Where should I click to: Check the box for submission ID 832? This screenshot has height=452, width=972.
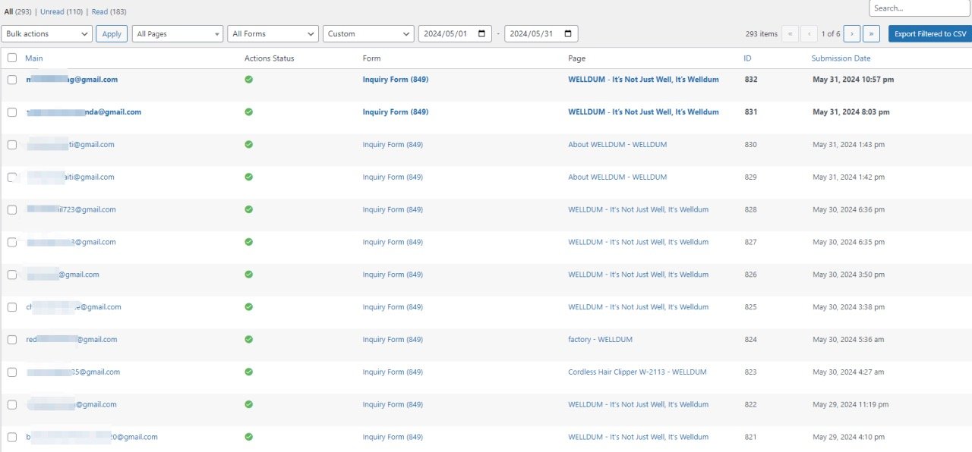click(12, 79)
